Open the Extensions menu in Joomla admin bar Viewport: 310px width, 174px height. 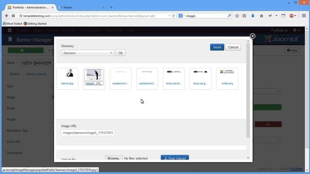(114, 30)
